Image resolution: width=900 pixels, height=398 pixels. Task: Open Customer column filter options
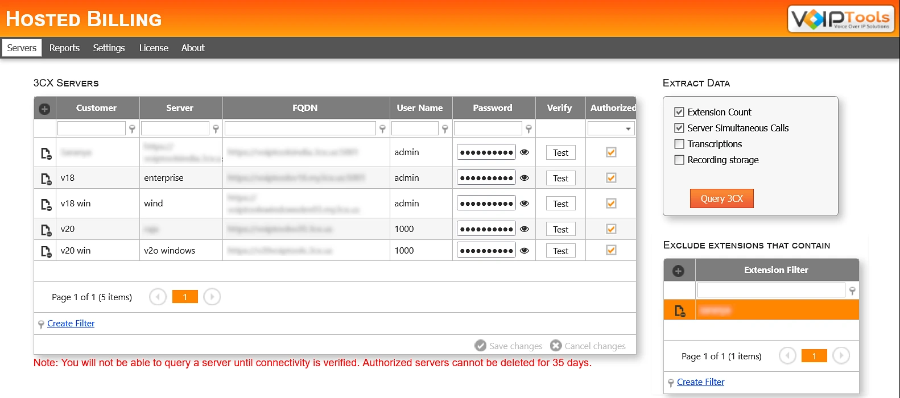132,129
